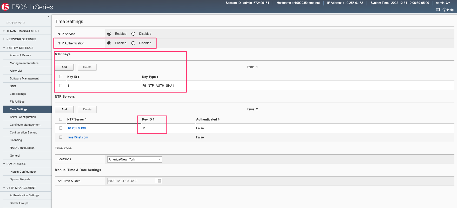This screenshot has height=208, width=457.
Task: Sort NTP Keys by Key ID
Action: 73,77
